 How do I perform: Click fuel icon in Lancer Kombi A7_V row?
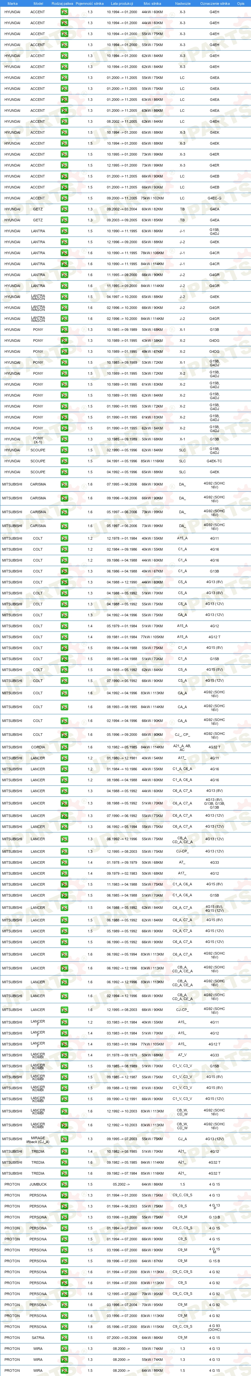[64, 1055]
